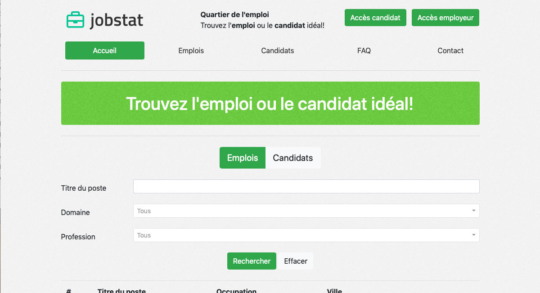
Task: Click the Titre du poste input field
Action: [x=306, y=186]
